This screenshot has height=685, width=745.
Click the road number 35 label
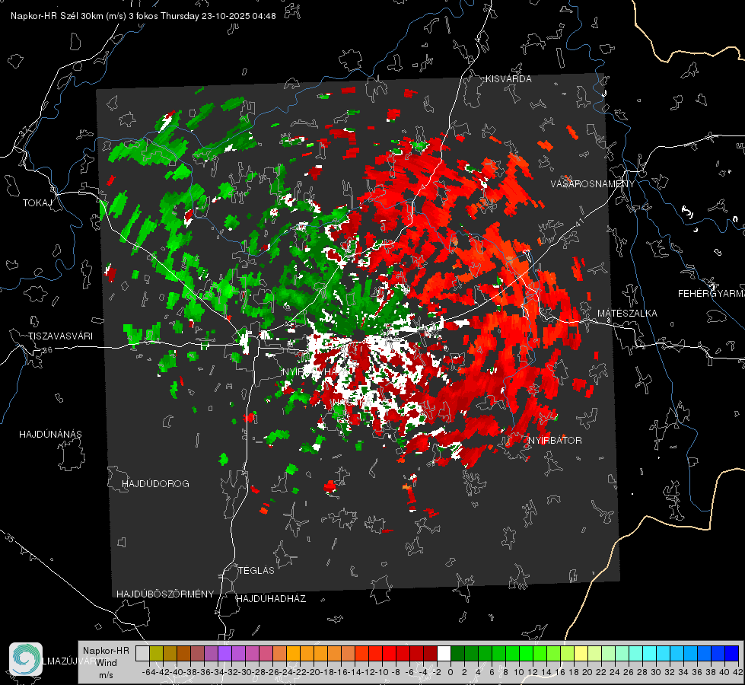coord(10,537)
